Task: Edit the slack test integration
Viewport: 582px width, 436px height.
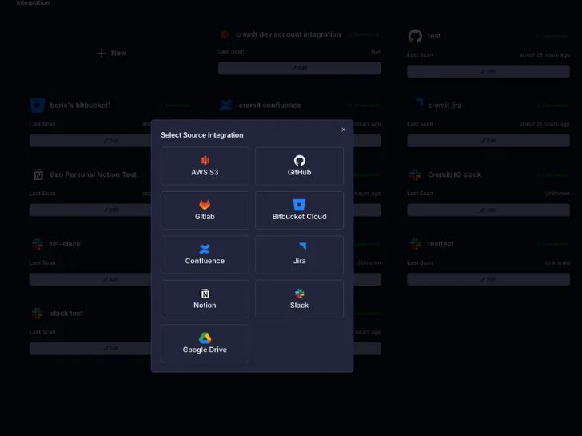Action: tap(90, 349)
